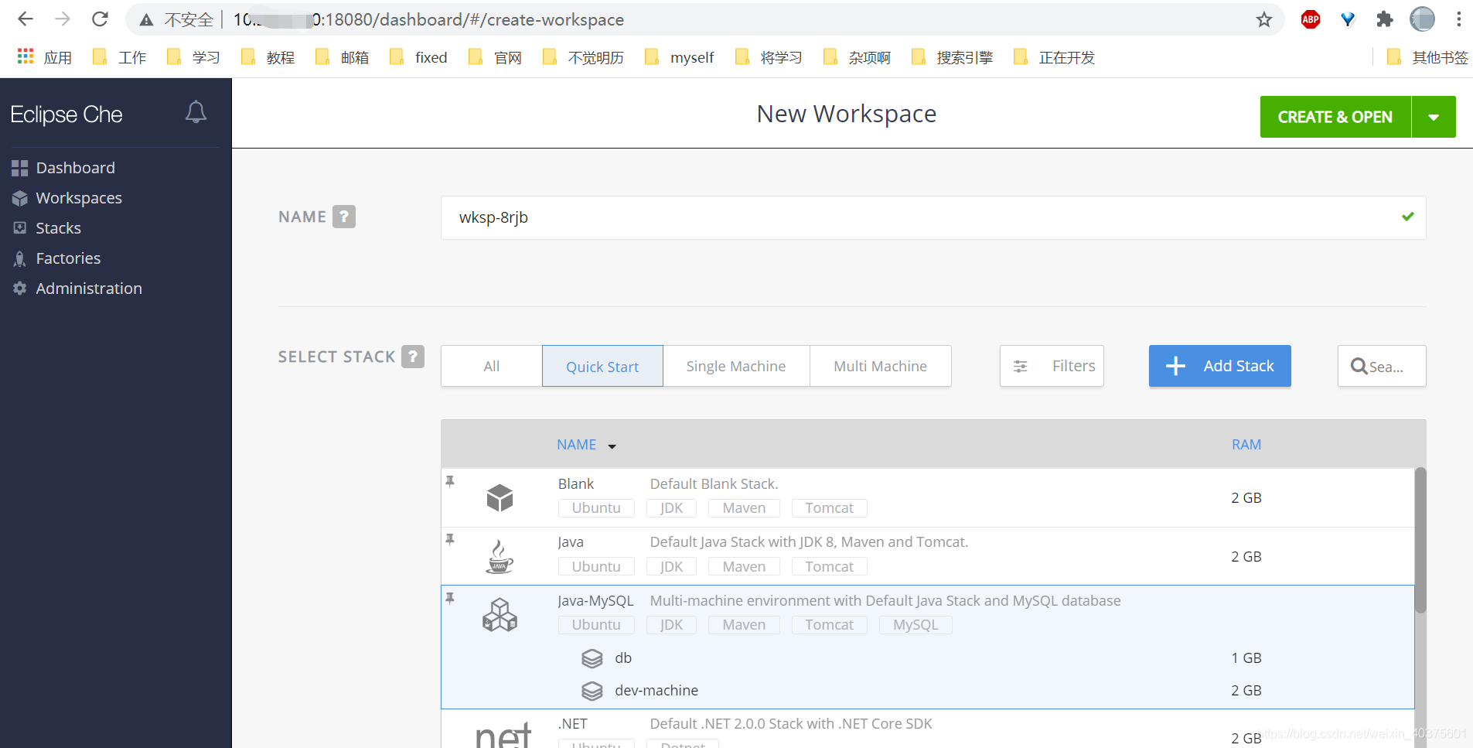This screenshot has width=1473, height=748.
Task: Switch to Multi Machine tab
Action: click(880, 366)
